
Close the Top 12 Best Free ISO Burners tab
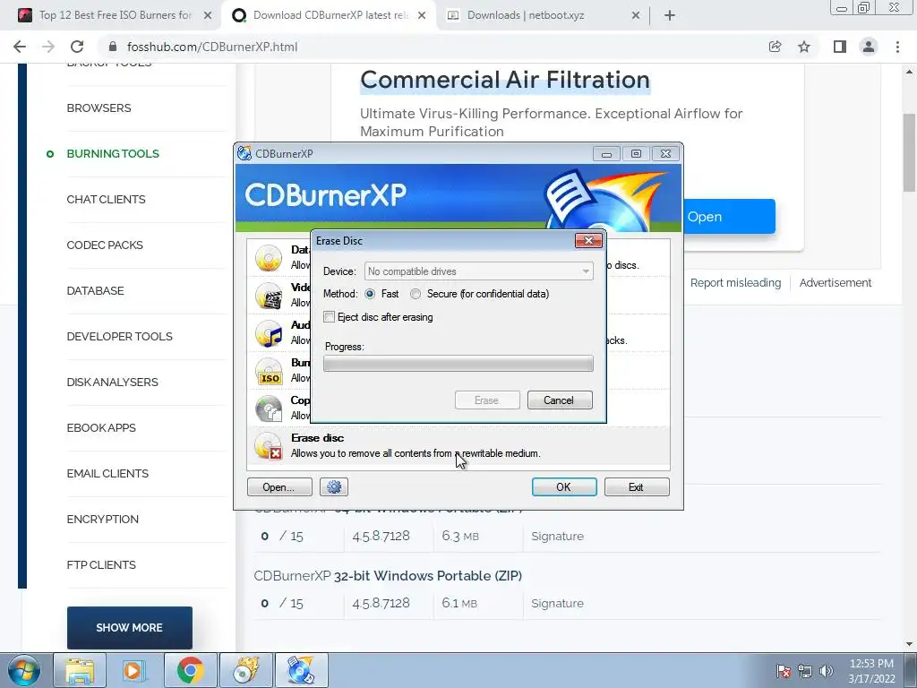pos(208,15)
